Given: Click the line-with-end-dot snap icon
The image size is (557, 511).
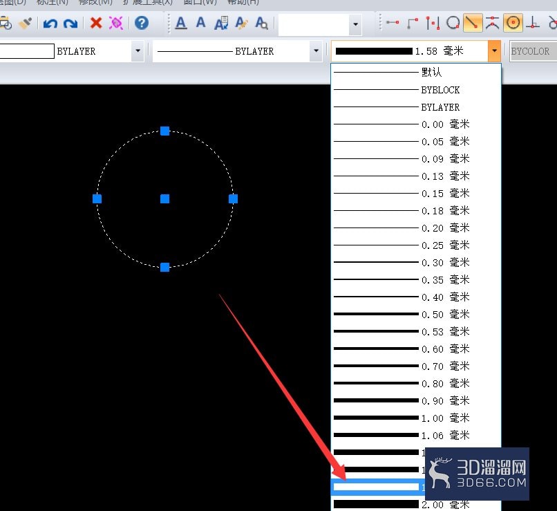Looking at the screenshot, I should pyautogui.click(x=393, y=23).
